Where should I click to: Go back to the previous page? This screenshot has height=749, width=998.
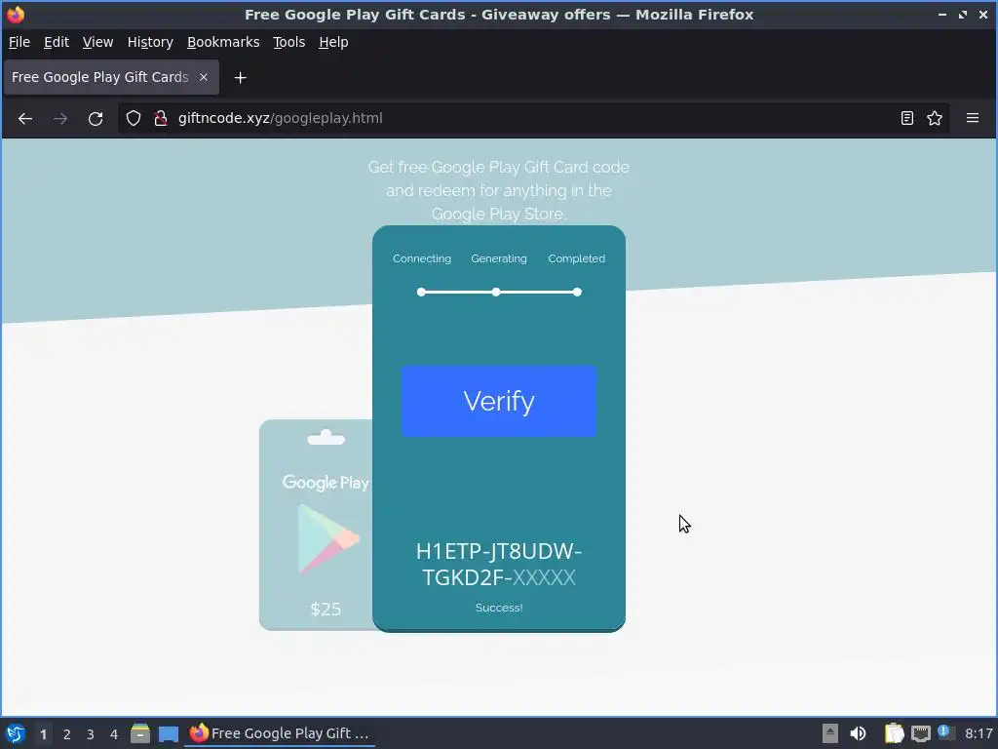[25, 118]
